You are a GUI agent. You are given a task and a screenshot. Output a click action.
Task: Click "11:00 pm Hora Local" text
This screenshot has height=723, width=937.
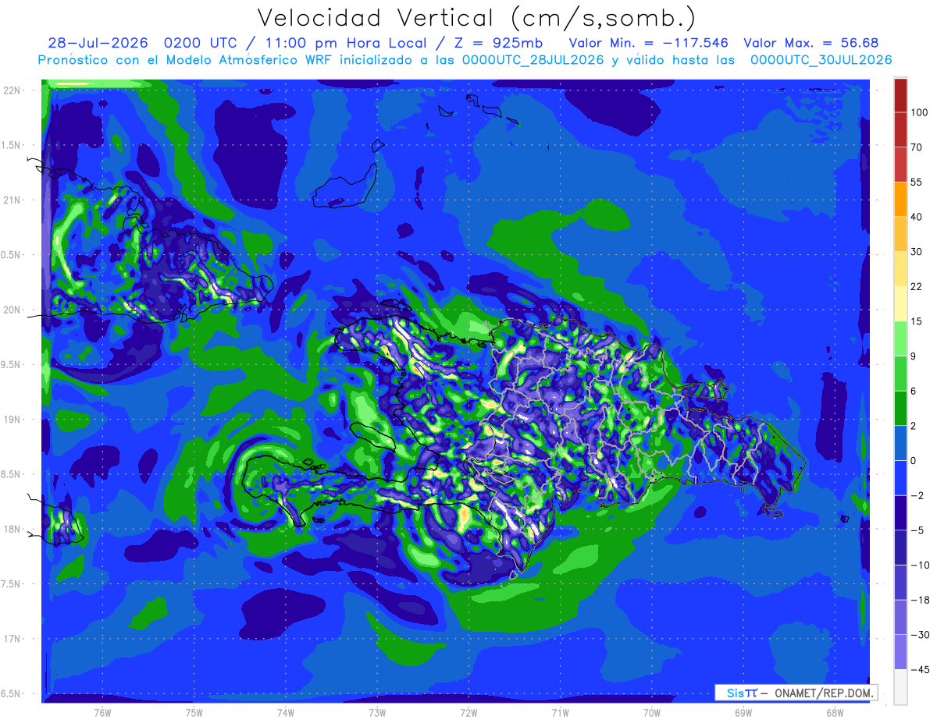[x=350, y=43]
